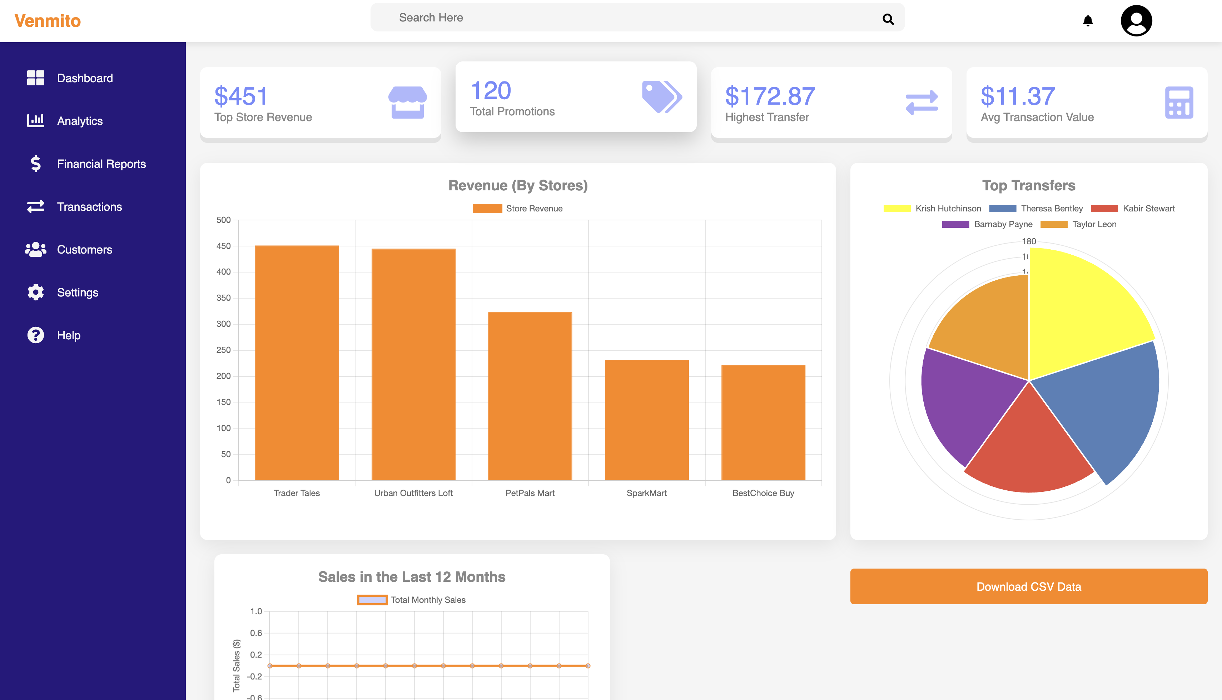Toggle Taylor Leon orange legend swatch
This screenshot has width=1222, height=700.
coord(1054,224)
